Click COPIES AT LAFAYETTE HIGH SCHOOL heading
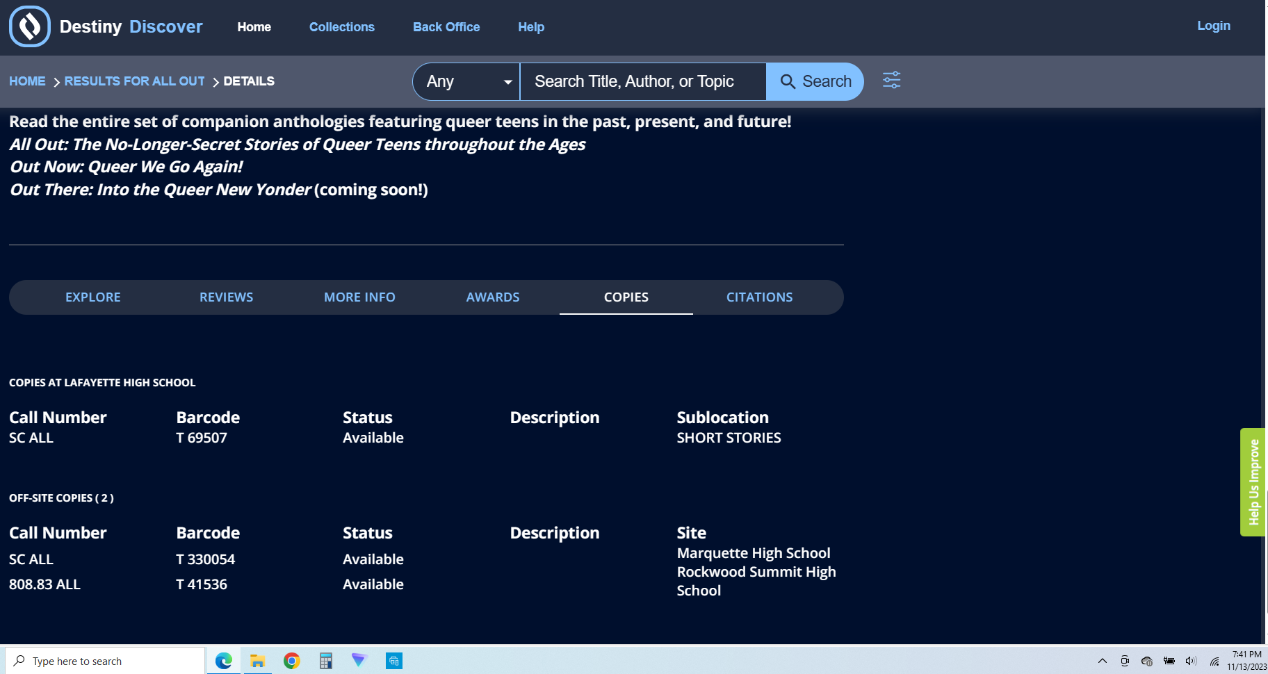 pos(102,383)
